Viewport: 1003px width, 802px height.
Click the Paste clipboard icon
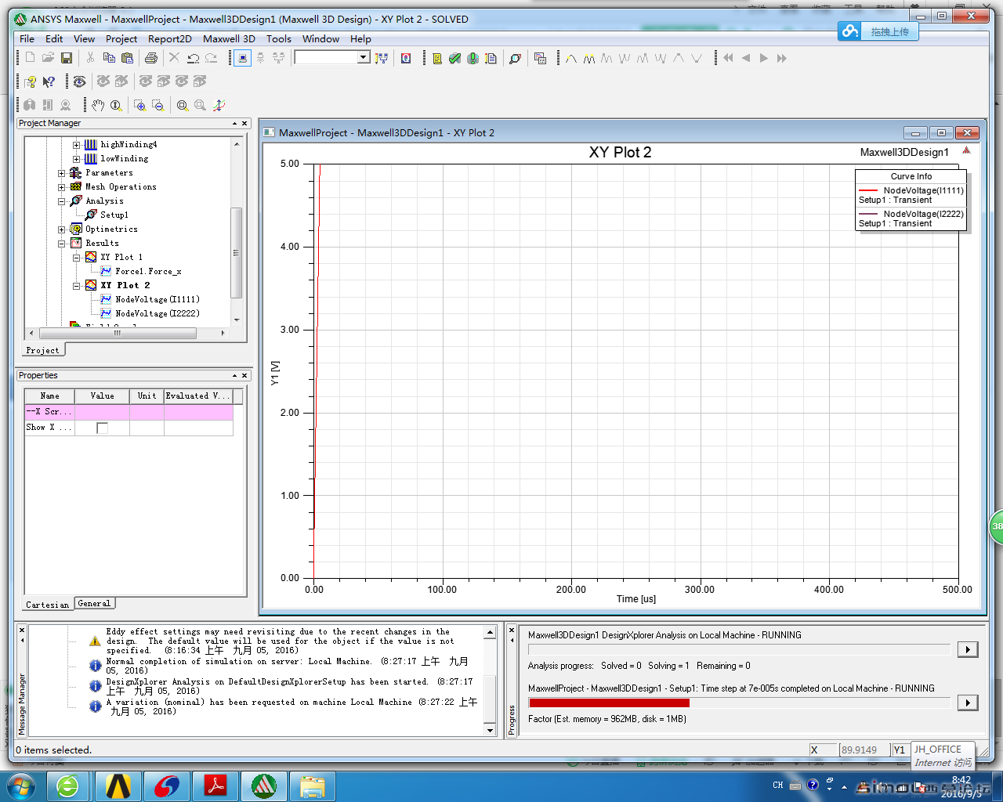(127, 58)
